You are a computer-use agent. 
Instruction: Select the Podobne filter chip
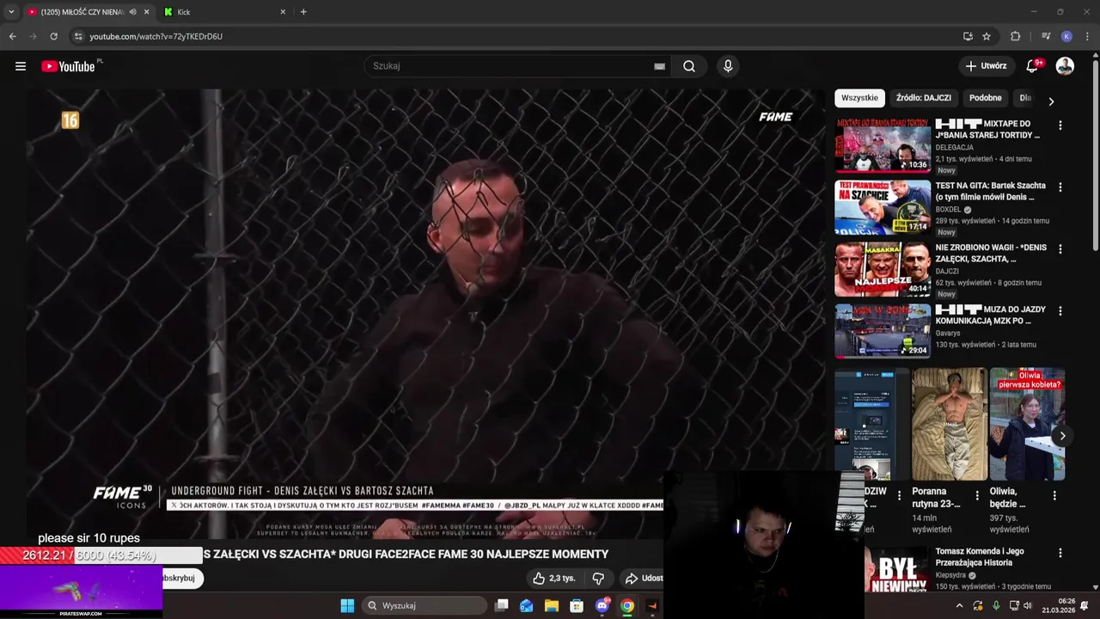[986, 98]
